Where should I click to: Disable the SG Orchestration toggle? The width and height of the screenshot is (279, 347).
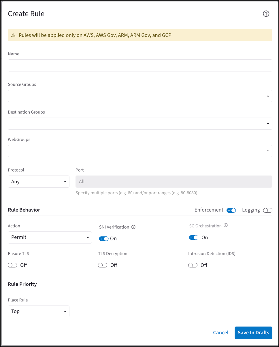pos(194,237)
